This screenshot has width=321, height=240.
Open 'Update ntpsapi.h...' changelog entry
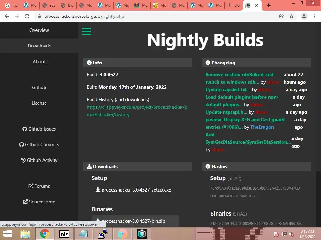226,112
